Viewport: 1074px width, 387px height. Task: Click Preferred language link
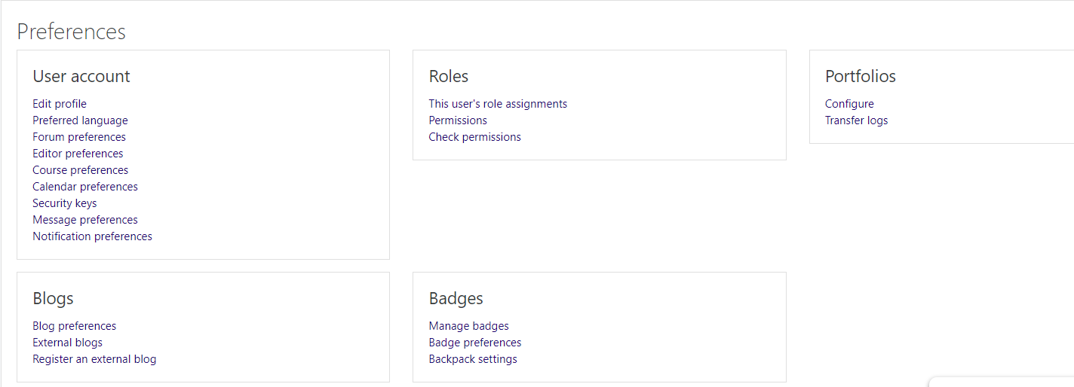[x=80, y=120]
